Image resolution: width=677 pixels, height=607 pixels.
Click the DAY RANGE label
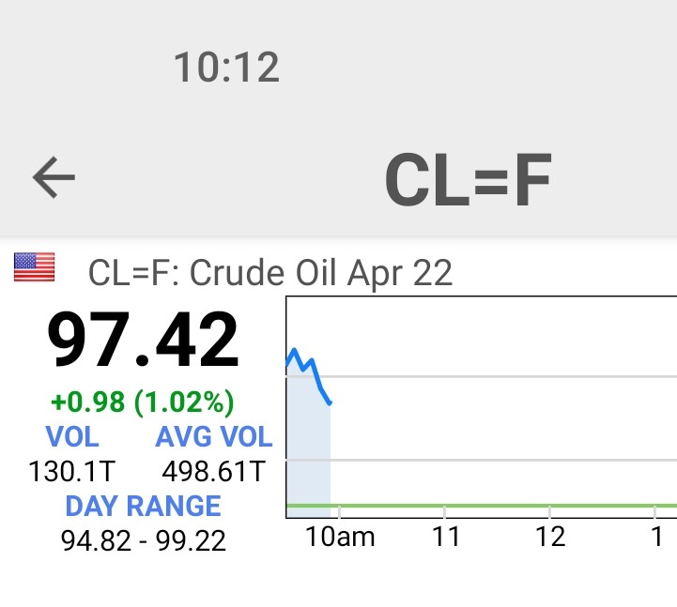coord(143,506)
